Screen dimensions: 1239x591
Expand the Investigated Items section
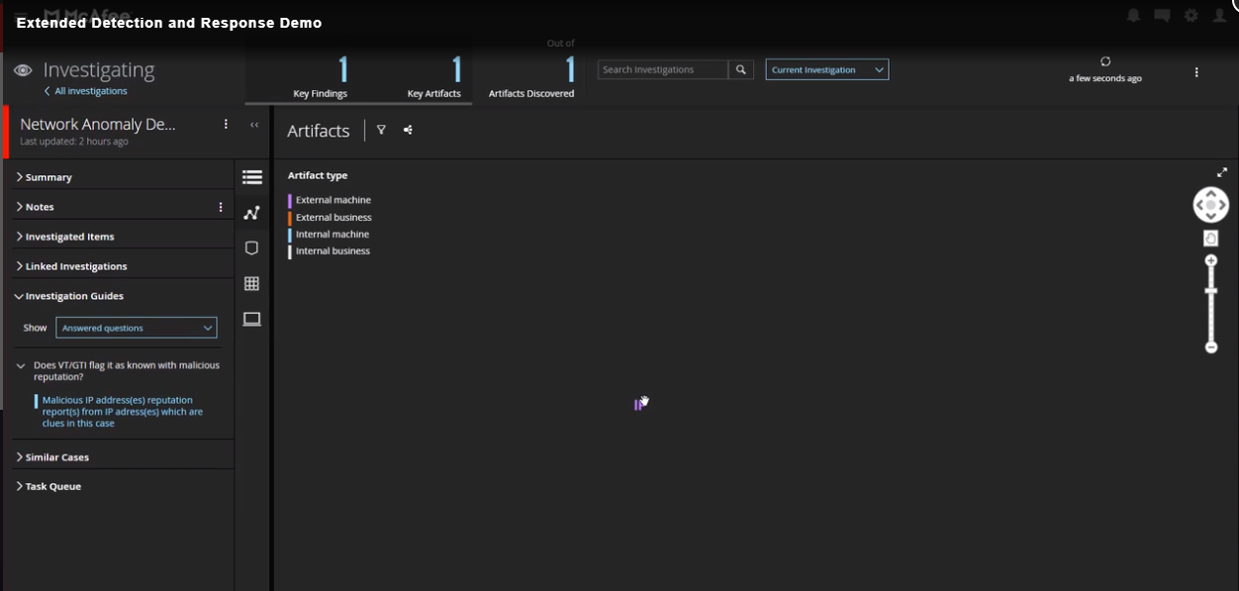(x=65, y=237)
